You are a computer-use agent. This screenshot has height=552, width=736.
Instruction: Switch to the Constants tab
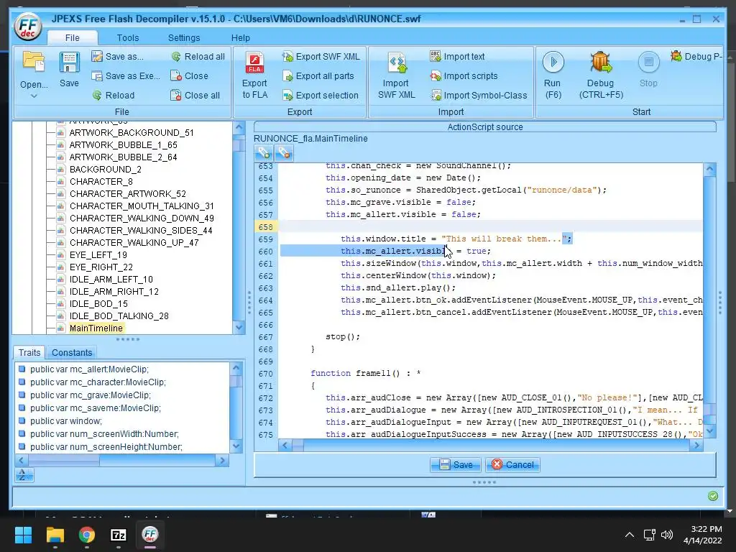(72, 352)
